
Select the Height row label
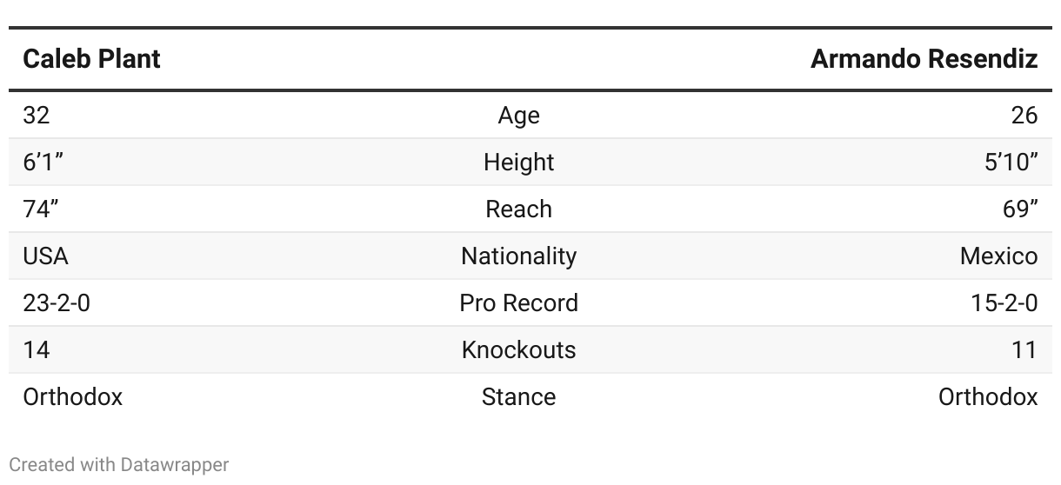tap(519, 163)
